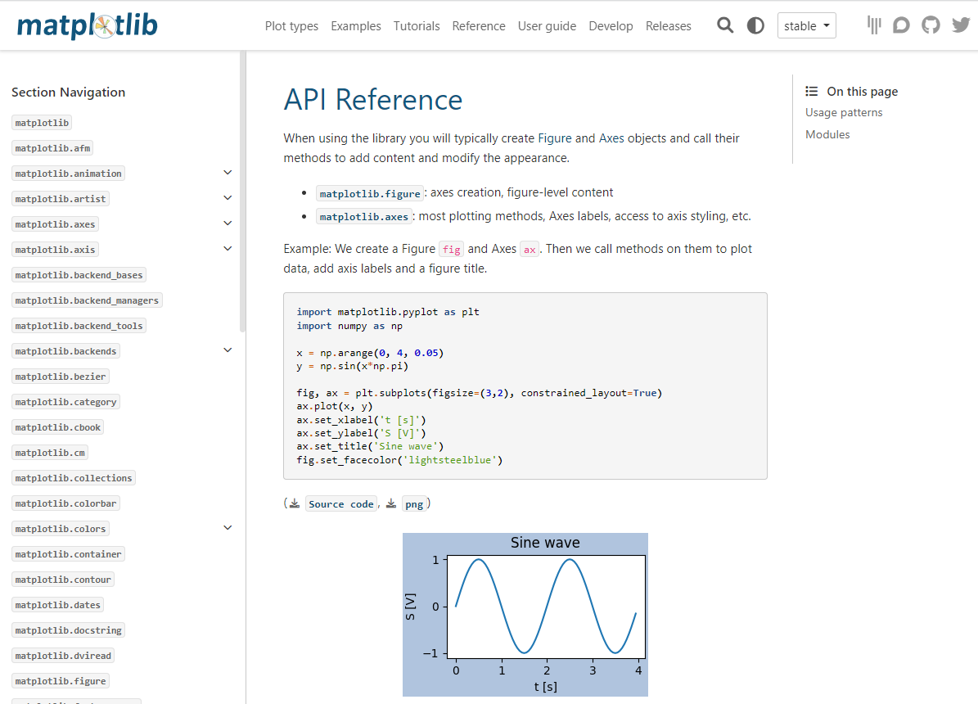Open matplotlib.docstring sidebar link

68,630
